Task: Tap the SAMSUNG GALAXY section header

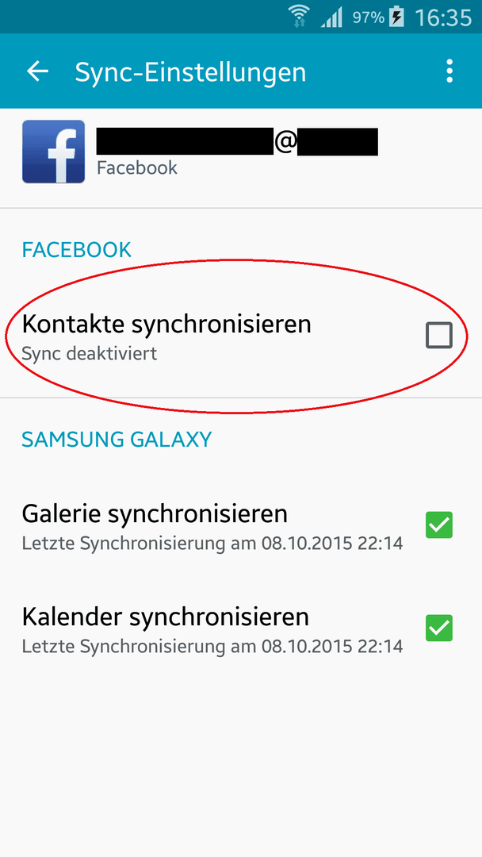Action: pyautogui.click(x=117, y=440)
